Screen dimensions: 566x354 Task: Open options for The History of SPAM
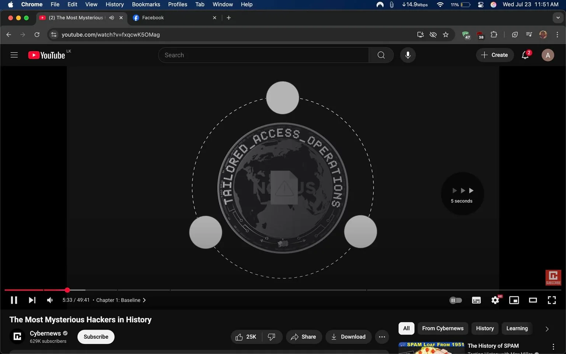pos(553,347)
